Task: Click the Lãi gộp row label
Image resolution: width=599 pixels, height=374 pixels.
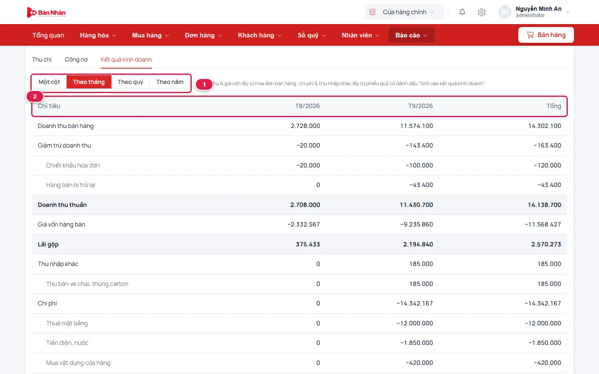Action: [48, 244]
